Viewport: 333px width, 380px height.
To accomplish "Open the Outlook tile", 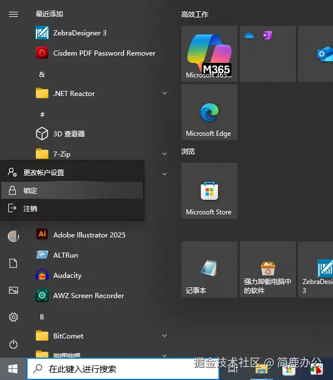I will pyautogui.click(x=316, y=54).
